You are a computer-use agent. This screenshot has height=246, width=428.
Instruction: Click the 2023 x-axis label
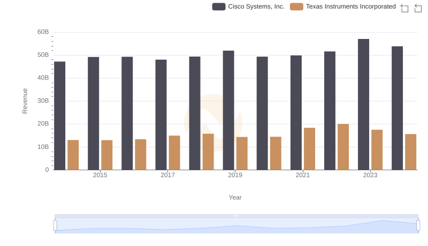coord(370,175)
